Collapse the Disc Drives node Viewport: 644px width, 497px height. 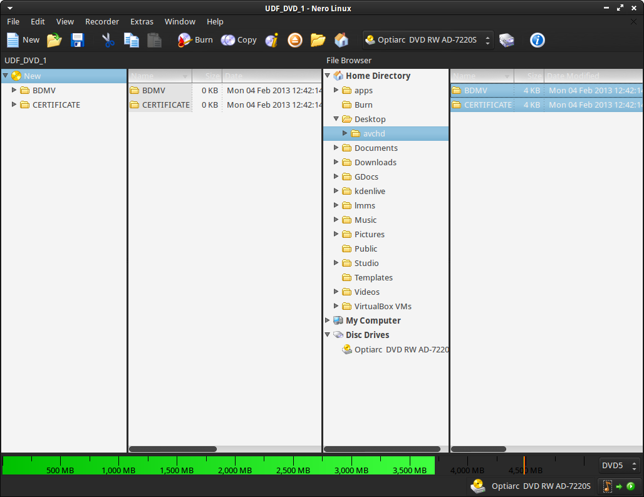[328, 334]
